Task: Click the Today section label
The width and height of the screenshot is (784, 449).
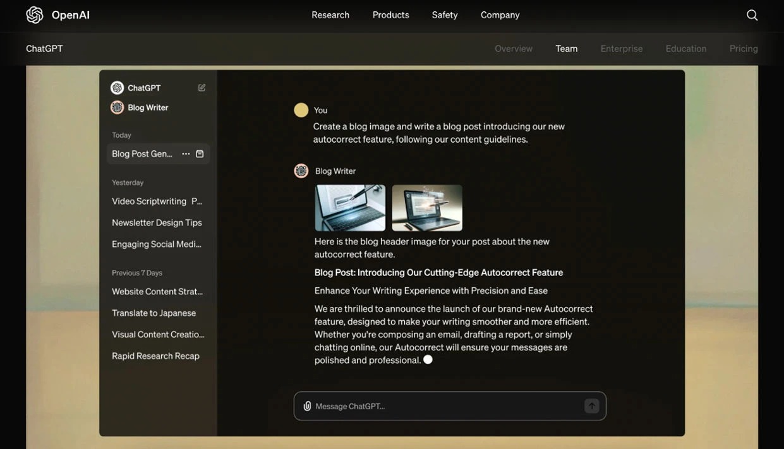Action: pos(121,135)
